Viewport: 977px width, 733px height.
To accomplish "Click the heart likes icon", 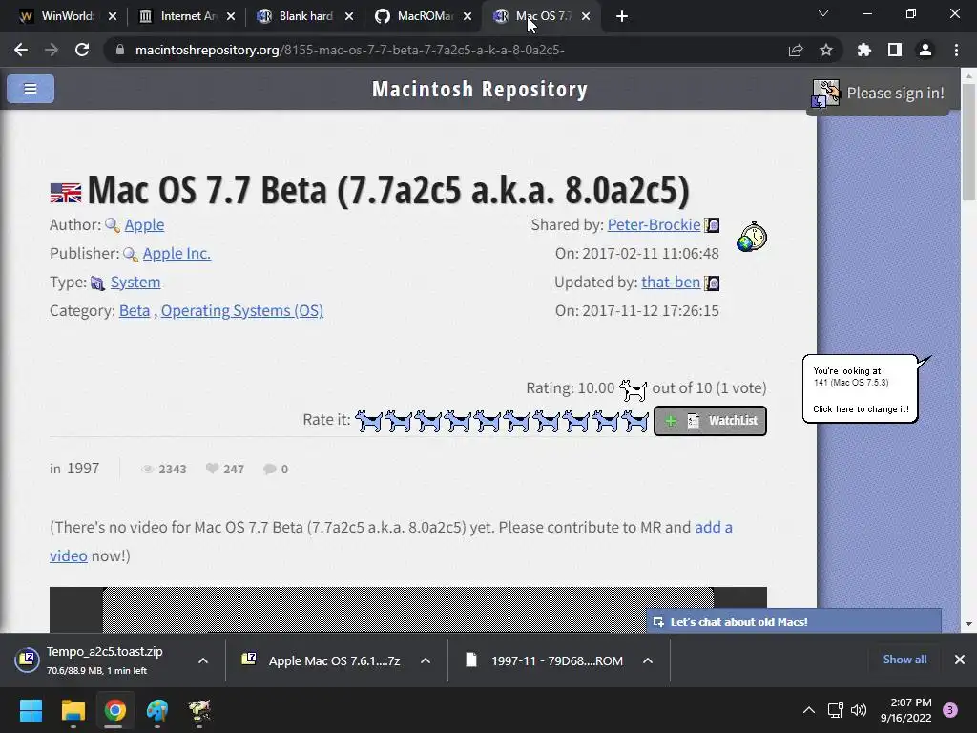I will click(212, 469).
